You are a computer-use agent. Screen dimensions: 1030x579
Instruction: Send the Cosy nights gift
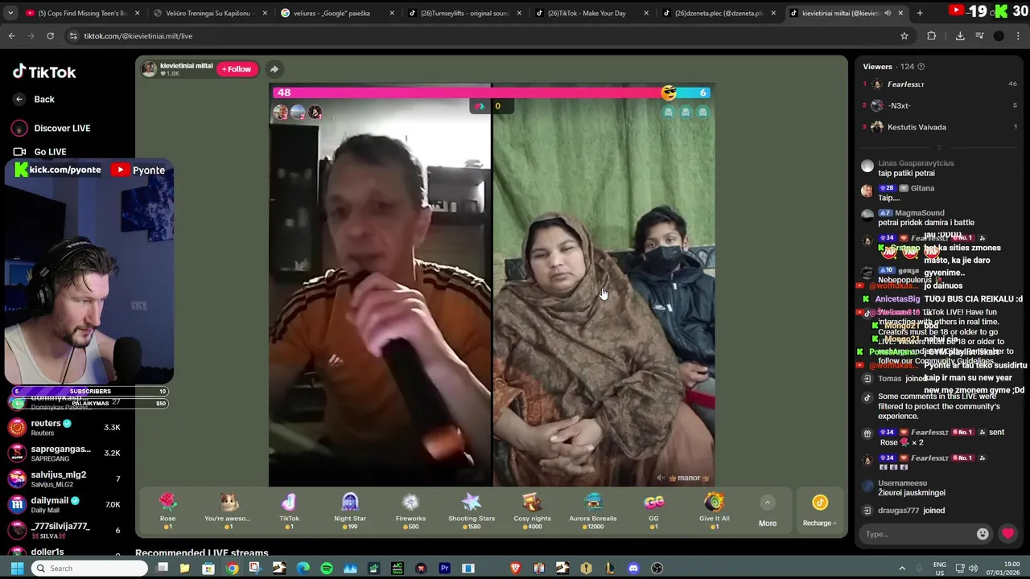(532, 510)
